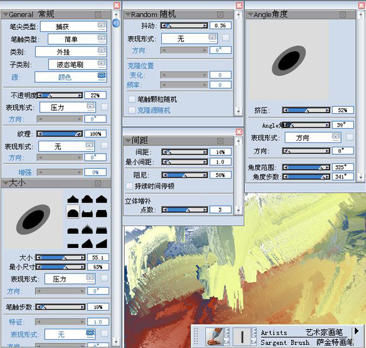The height and width of the screenshot is (348, 366).
Task: Click the 挤压 slider track
Action: coord(306,110)
